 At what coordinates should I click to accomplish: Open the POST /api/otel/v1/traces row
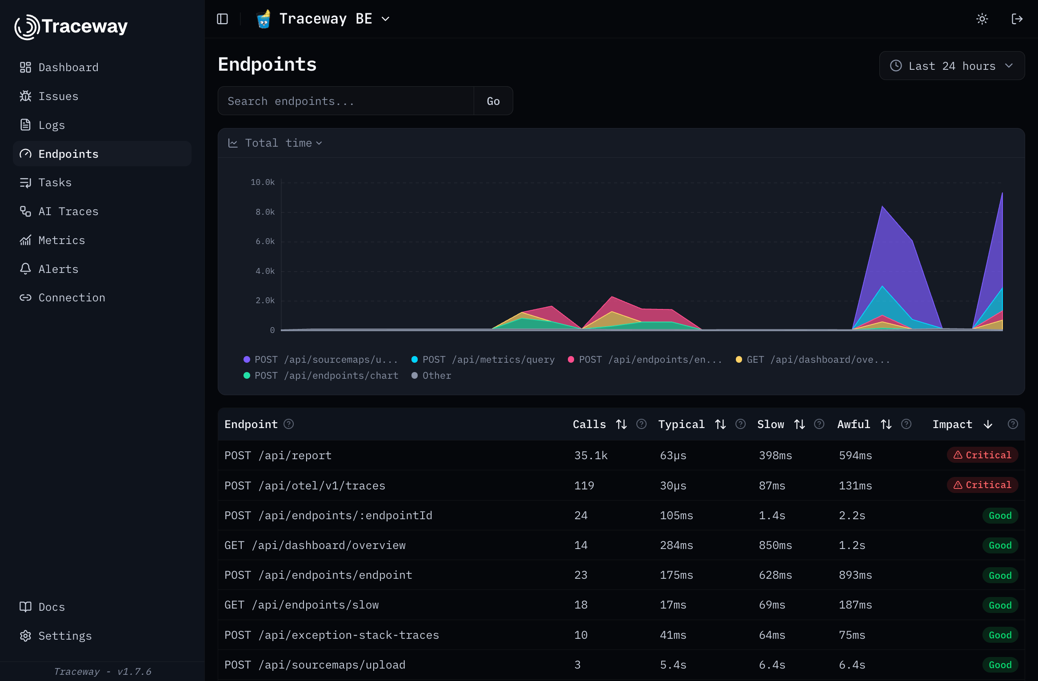(621, 485)
